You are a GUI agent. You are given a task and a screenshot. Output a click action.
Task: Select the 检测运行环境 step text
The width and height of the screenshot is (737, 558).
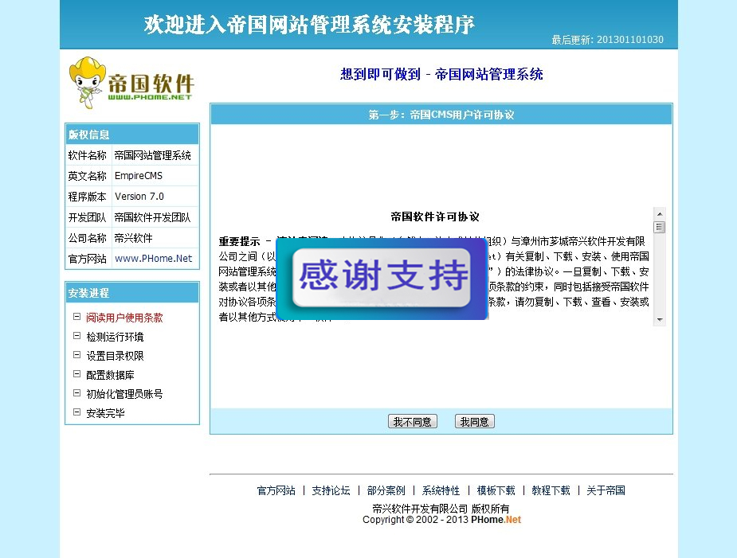[x=115, y=337]
